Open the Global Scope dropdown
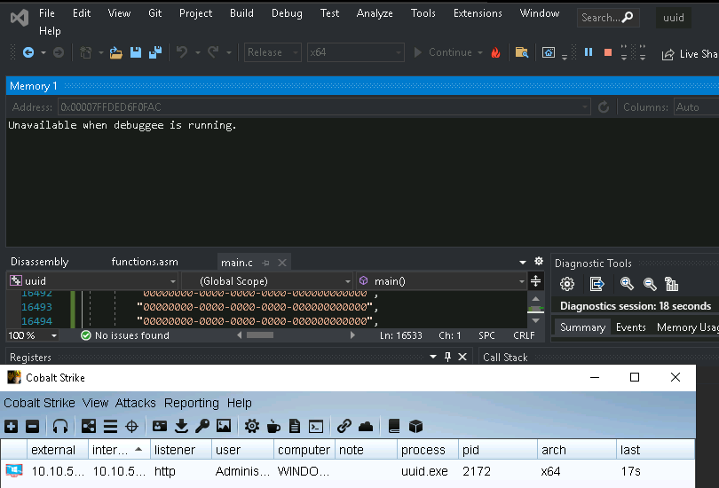This screenshot has height=488, width=719. coord(267,281)
